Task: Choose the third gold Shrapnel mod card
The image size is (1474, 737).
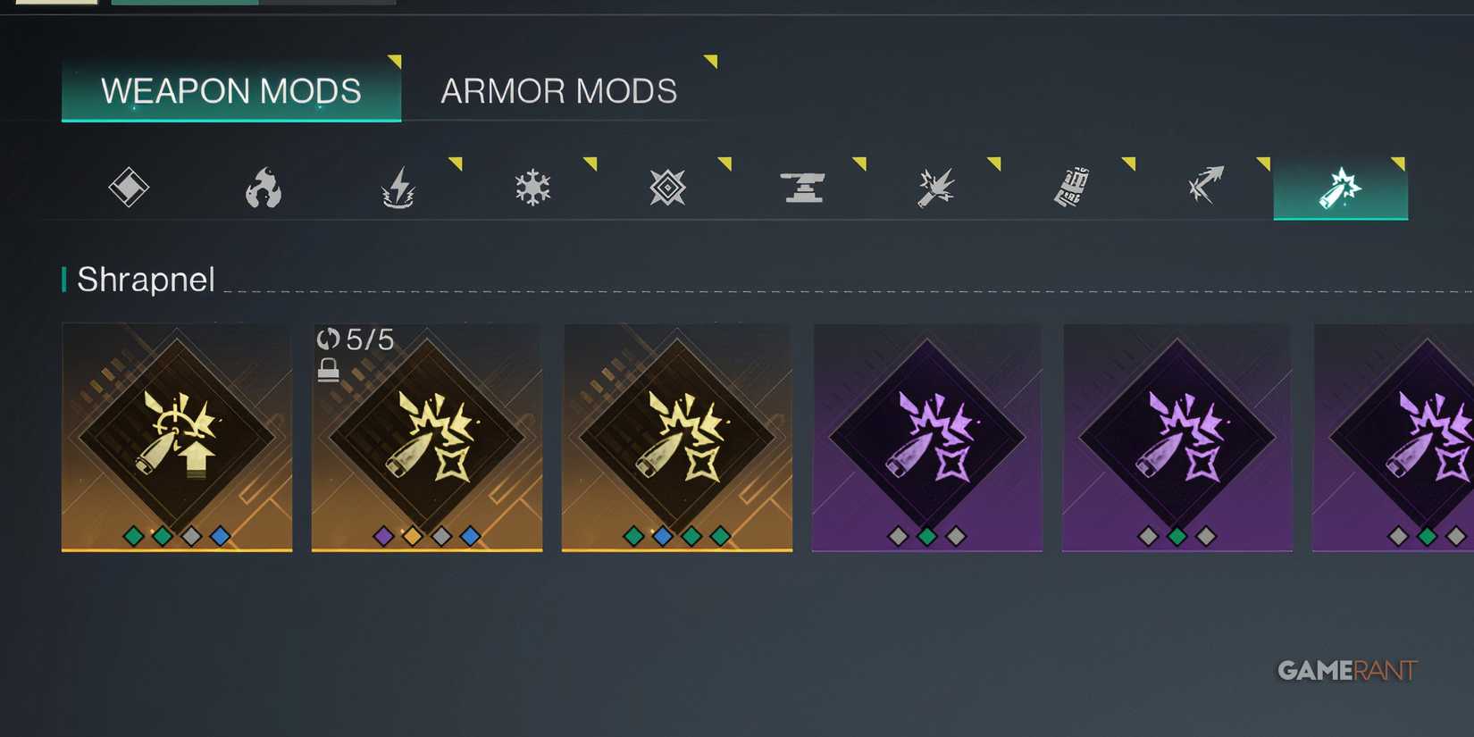Action: tap(677, 438)
